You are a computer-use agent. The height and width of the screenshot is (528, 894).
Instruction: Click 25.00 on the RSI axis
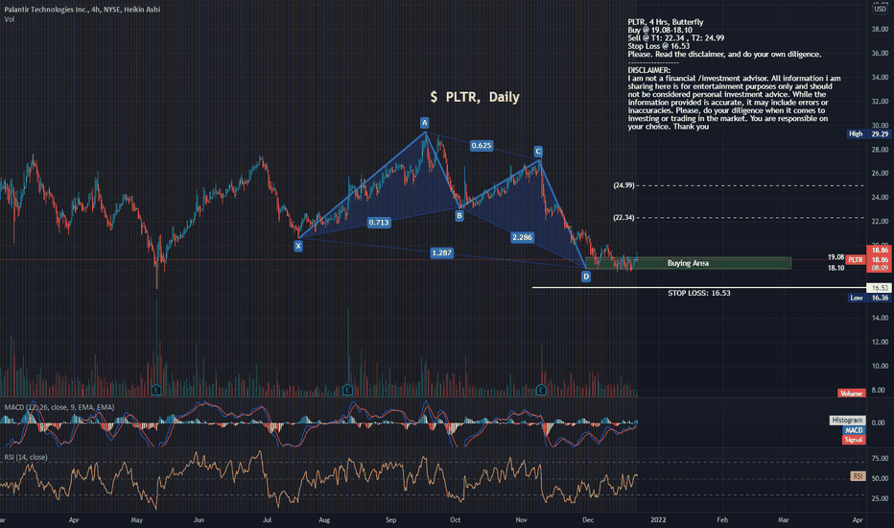[x=880, y=498]
